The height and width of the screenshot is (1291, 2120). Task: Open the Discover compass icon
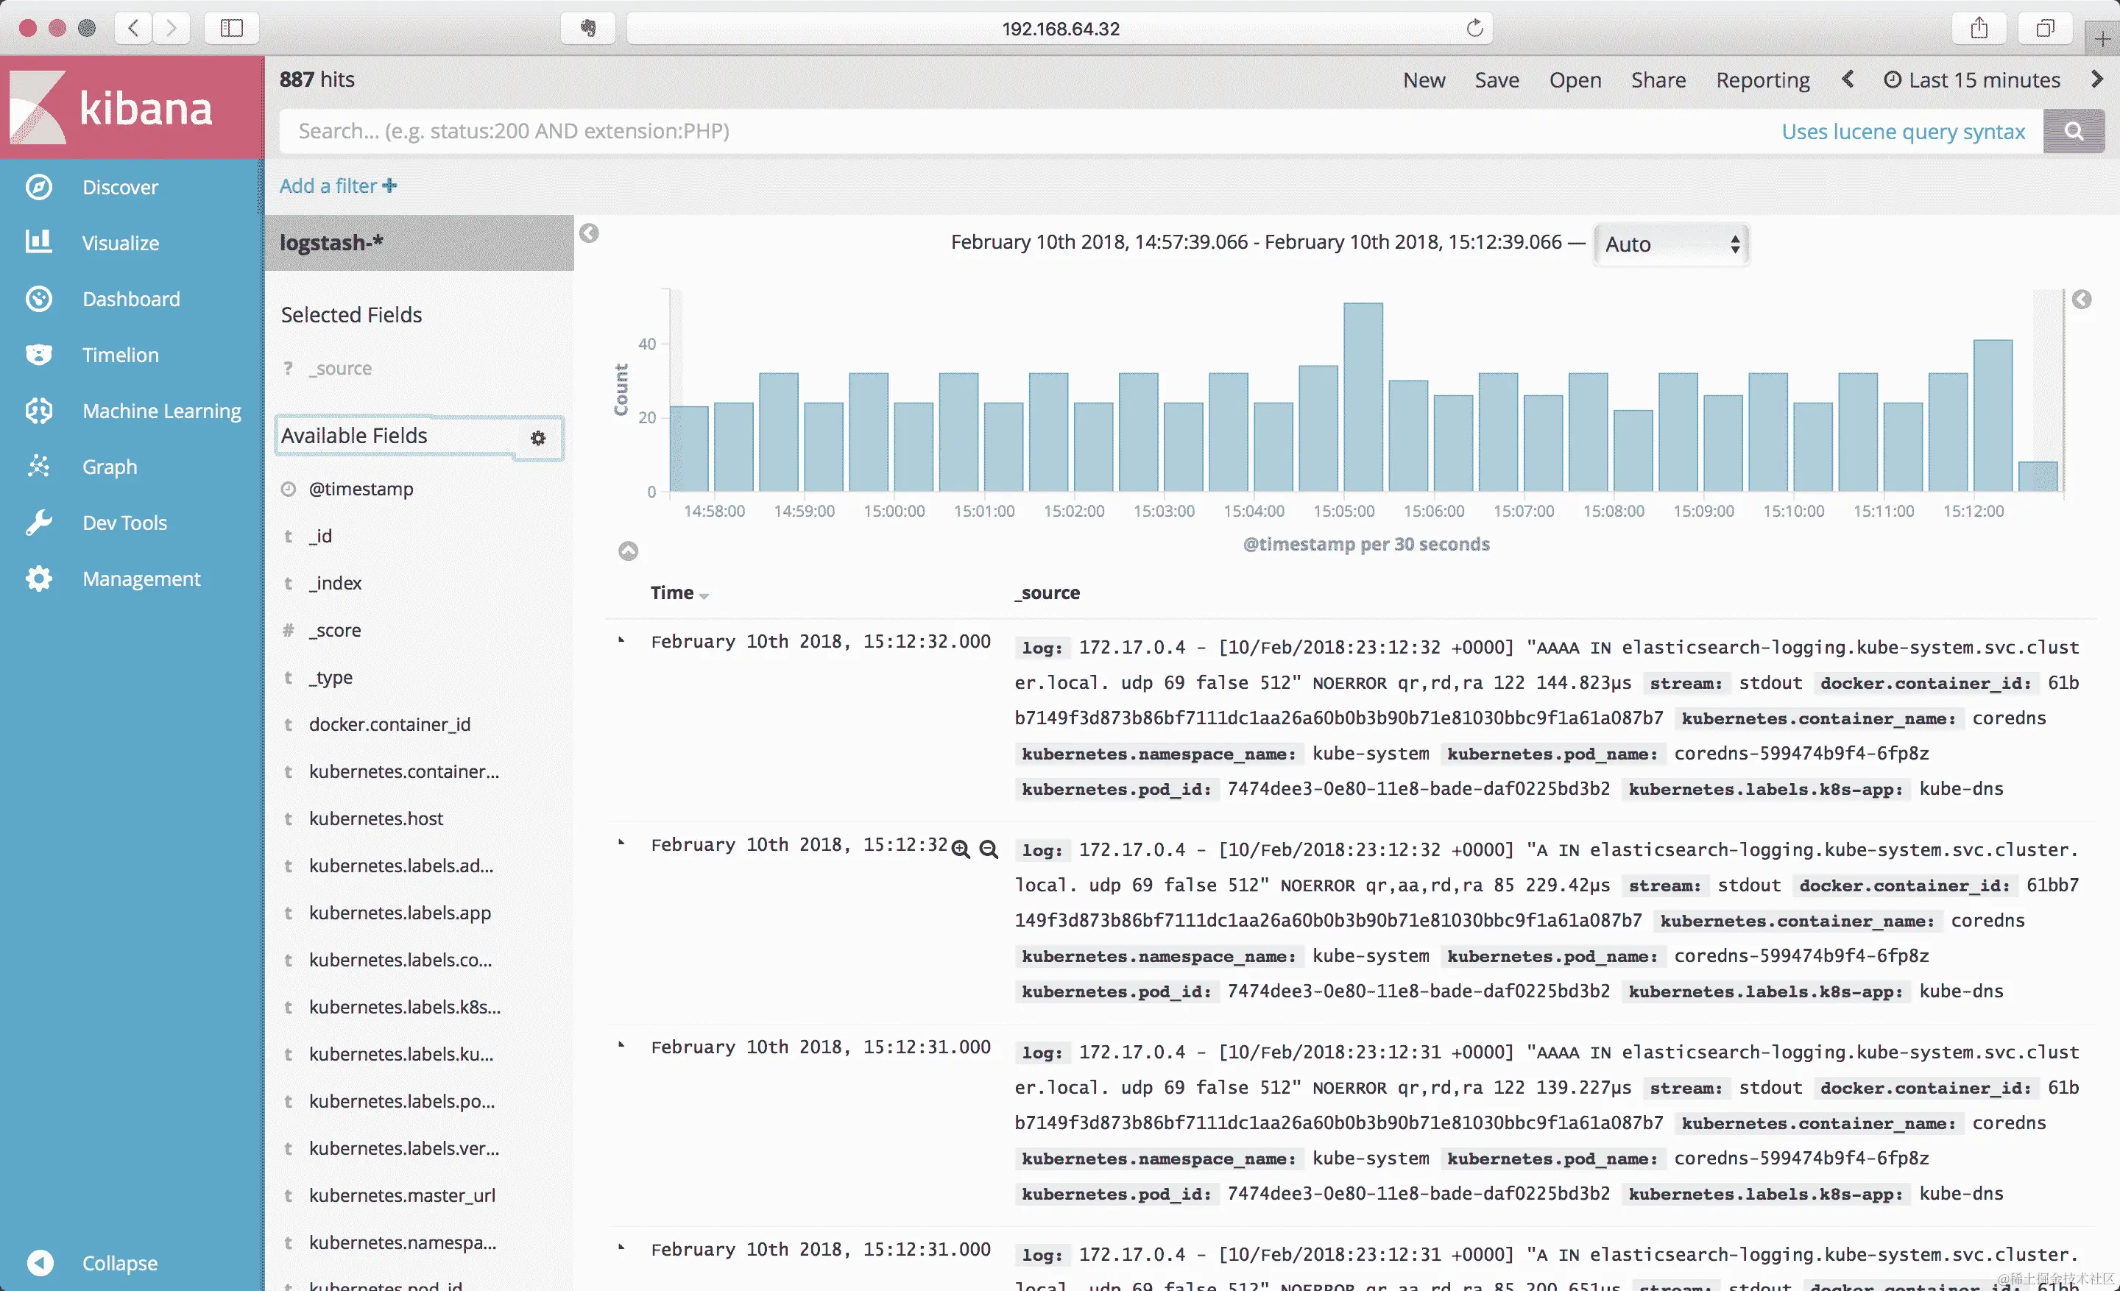tap(39, 187)
